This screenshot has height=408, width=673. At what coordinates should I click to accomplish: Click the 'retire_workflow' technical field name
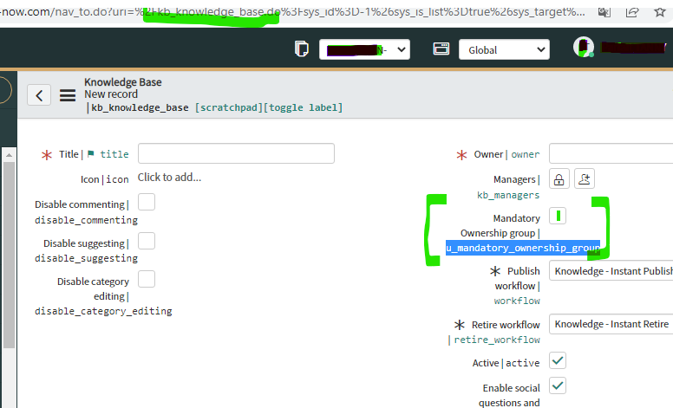497,340
